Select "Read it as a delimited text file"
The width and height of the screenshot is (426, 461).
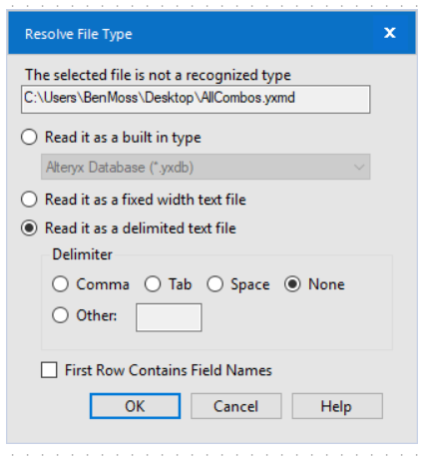point(29,229)
